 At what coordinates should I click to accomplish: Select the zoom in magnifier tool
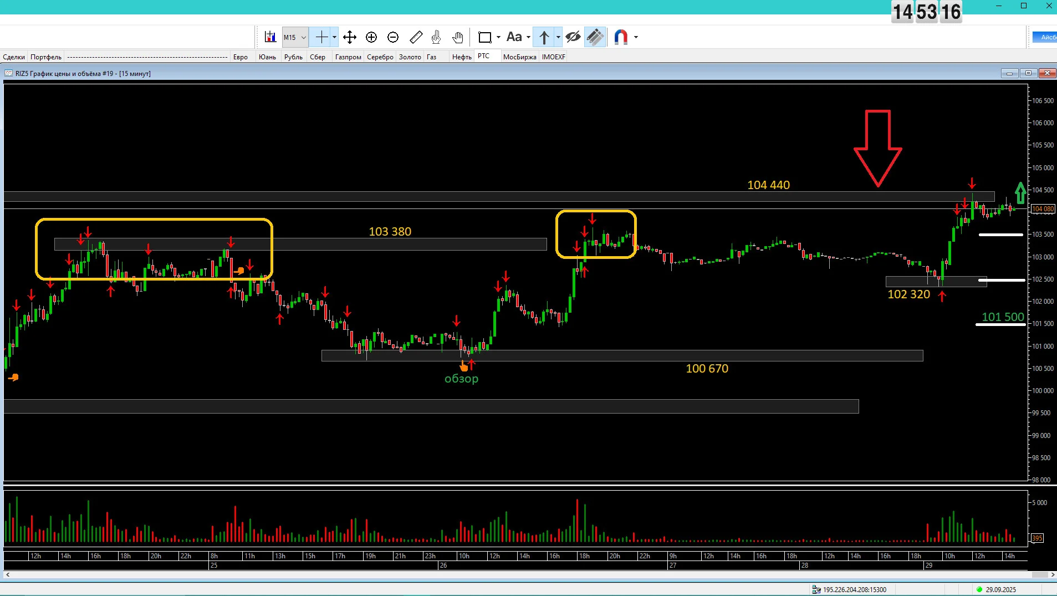pyautogui.click(x=371, y=37)
